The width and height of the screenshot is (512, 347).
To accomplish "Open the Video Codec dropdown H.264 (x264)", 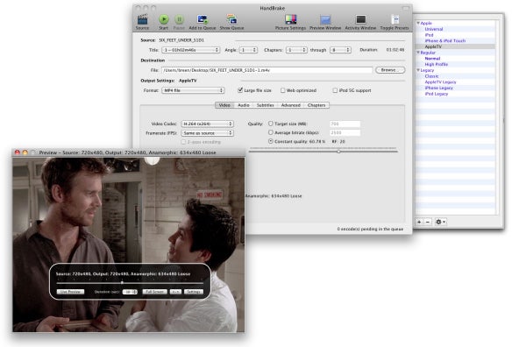I will click(x=208, y=124).
